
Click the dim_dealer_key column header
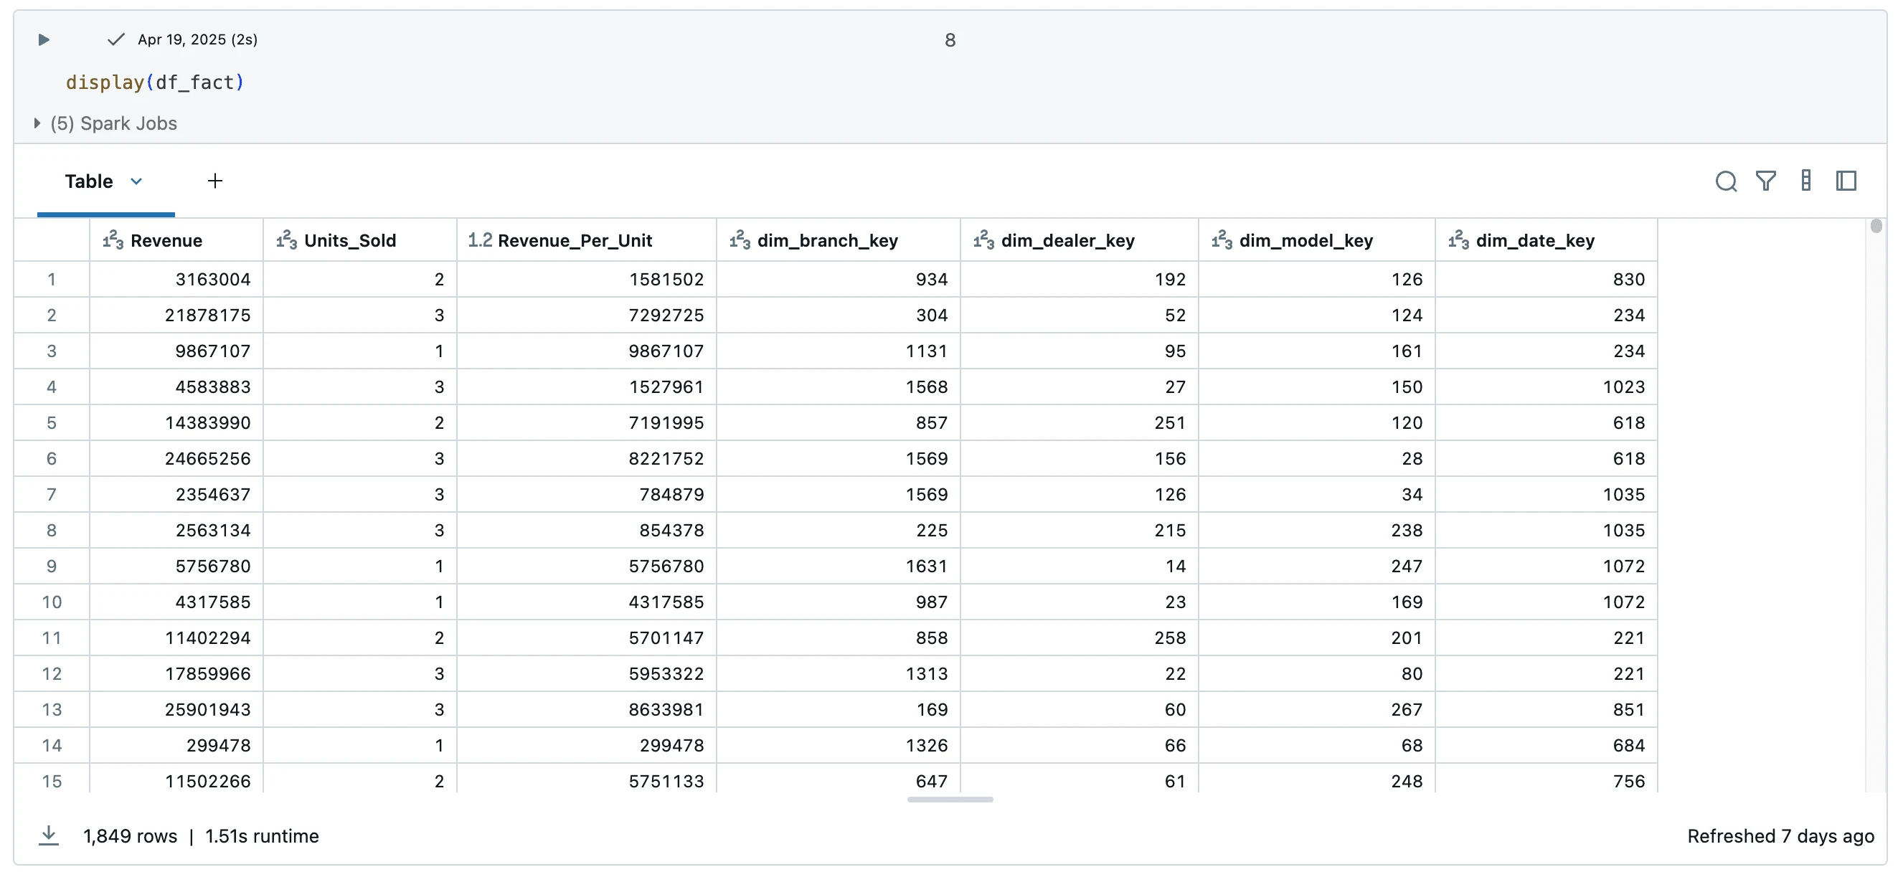pos(1067,240)
